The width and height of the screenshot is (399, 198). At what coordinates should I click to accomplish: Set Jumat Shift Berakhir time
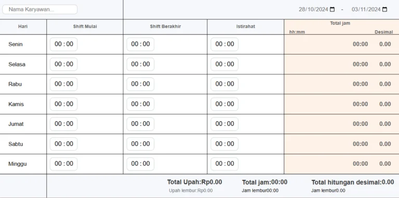pos(140,124)
